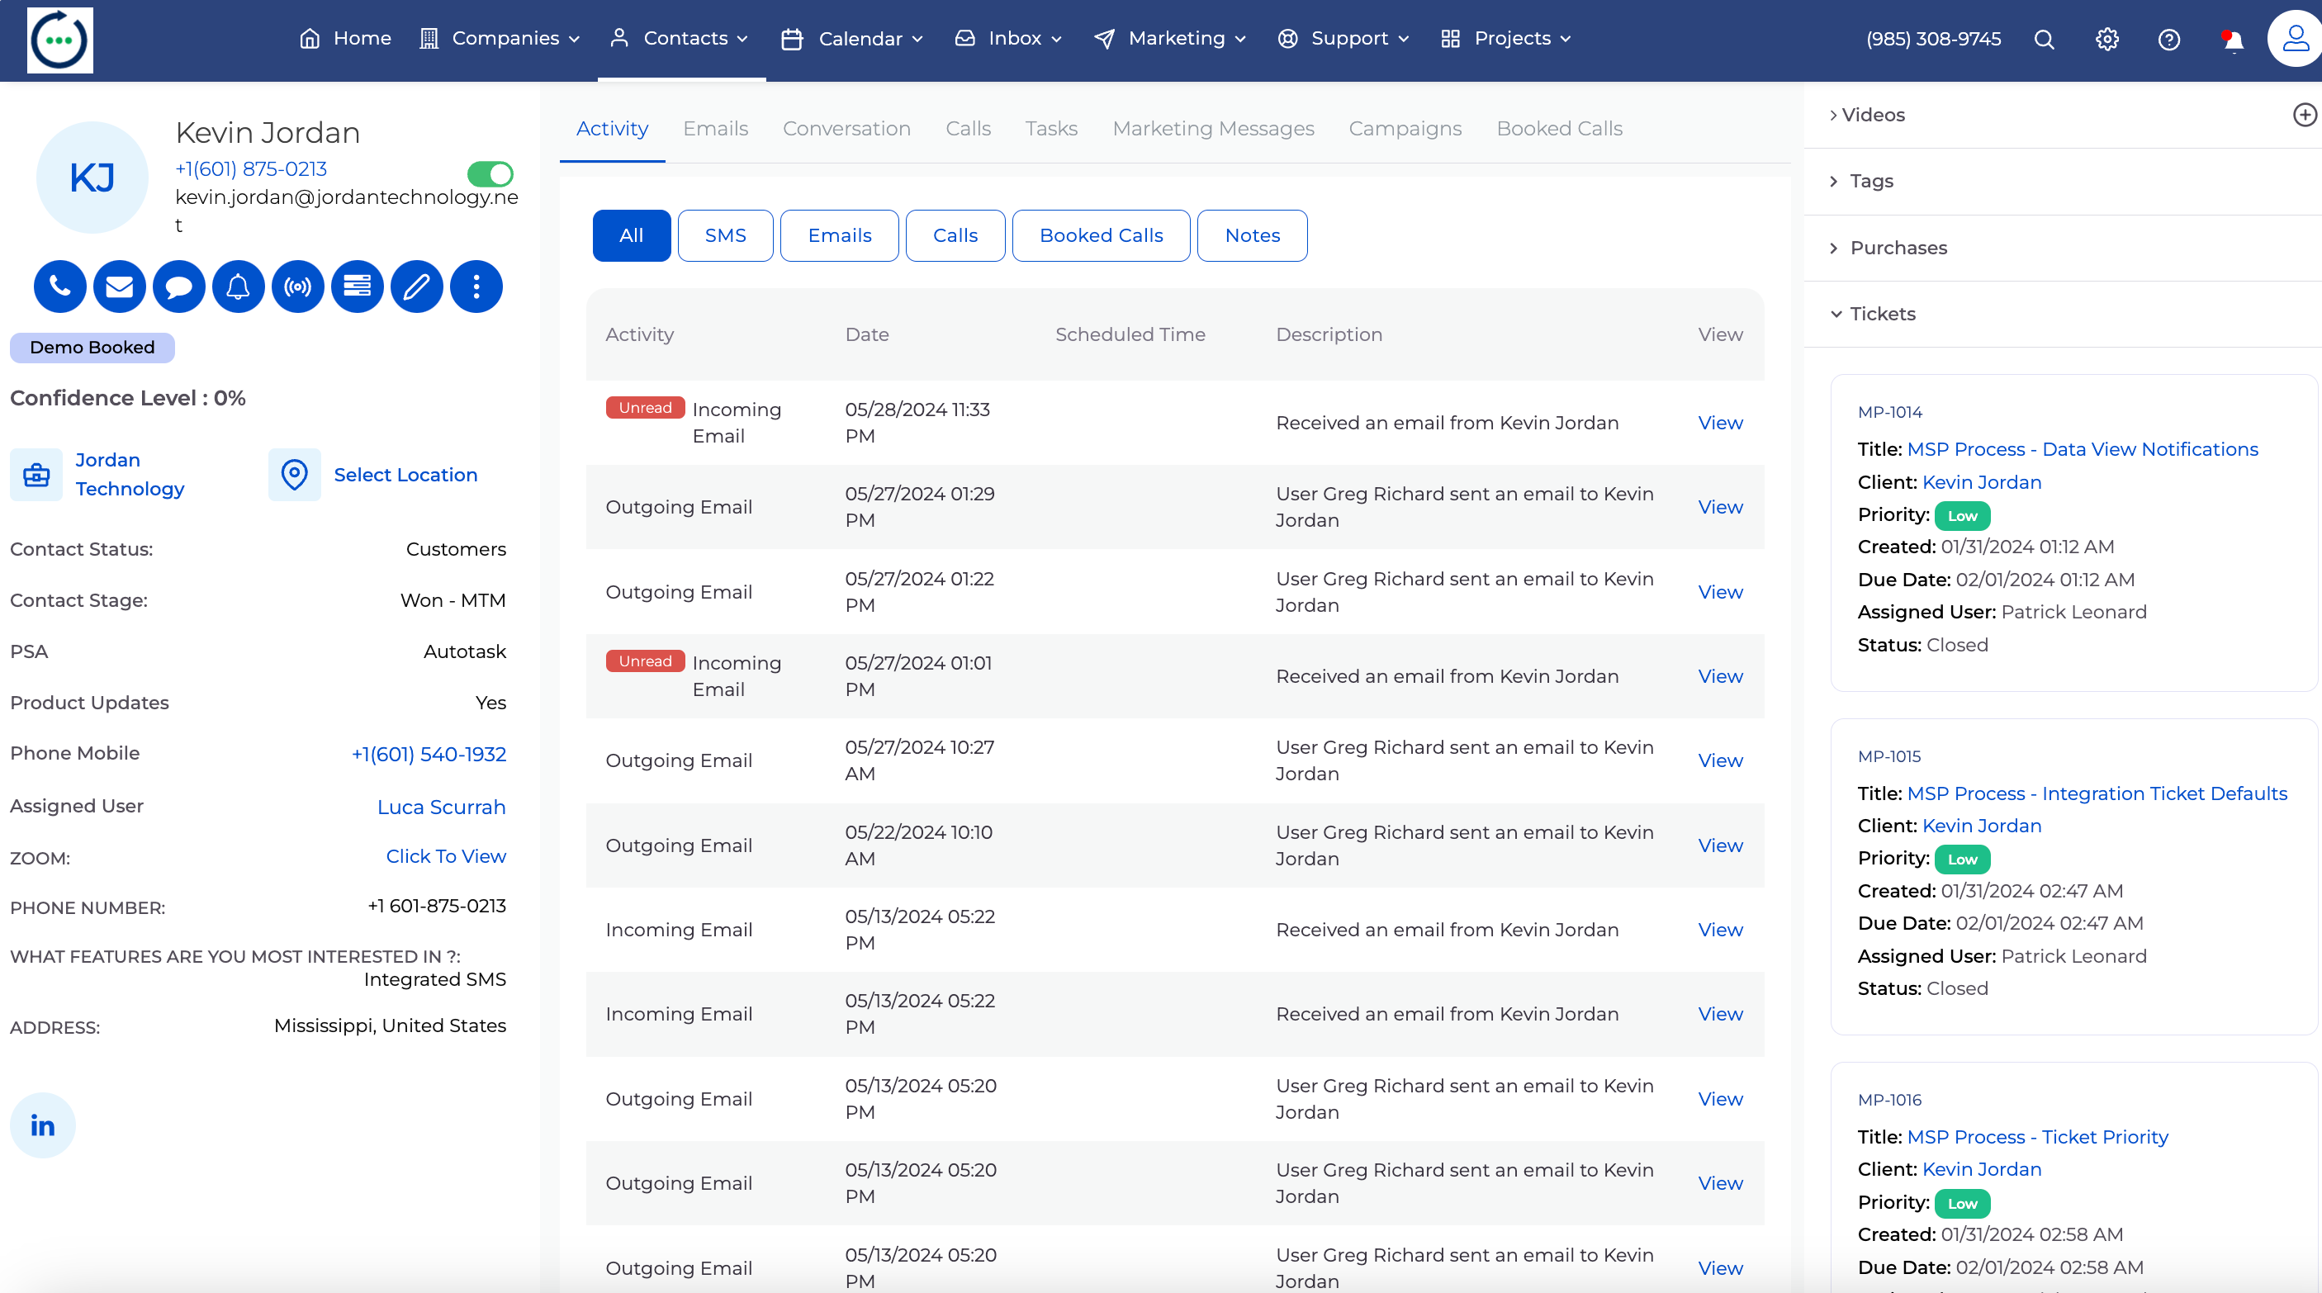Open the notifications bell in top bar
Viewport: 2322px width, 1293px height.
click(x=2233, y=40)
